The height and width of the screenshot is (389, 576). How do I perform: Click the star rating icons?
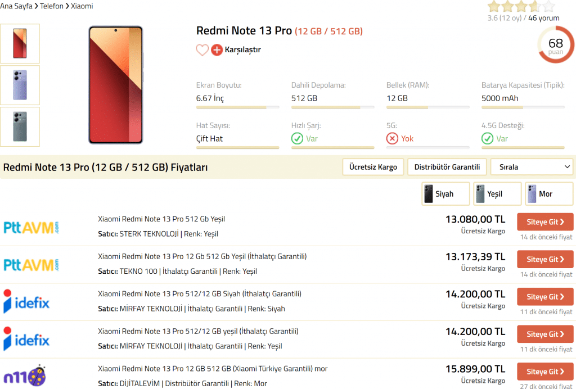tap(521, 7)
